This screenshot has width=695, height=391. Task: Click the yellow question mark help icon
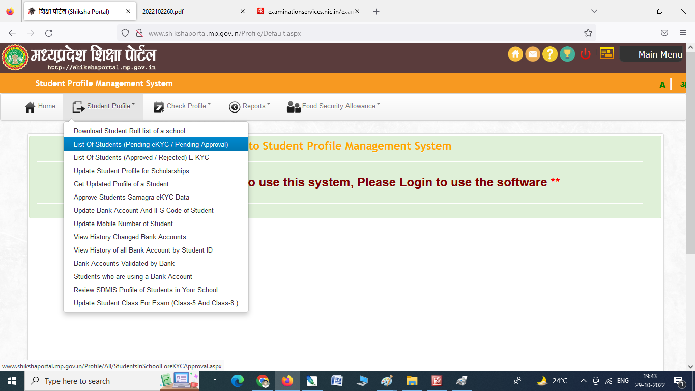click(x=550, y=54)
